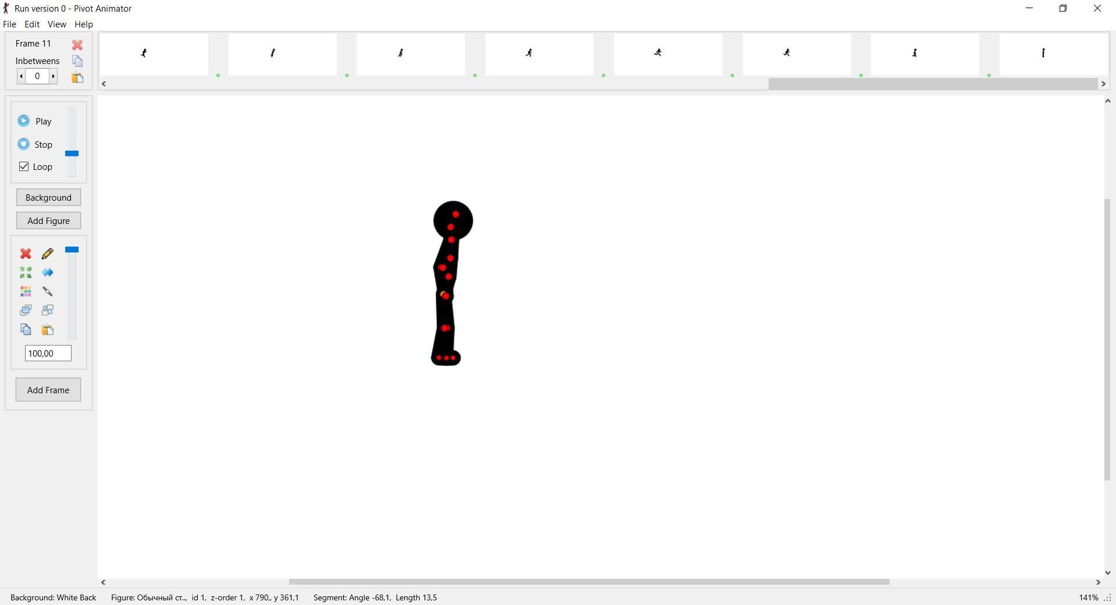
Task: Open the figure edit pencil tool
Action: click(47, 254)
